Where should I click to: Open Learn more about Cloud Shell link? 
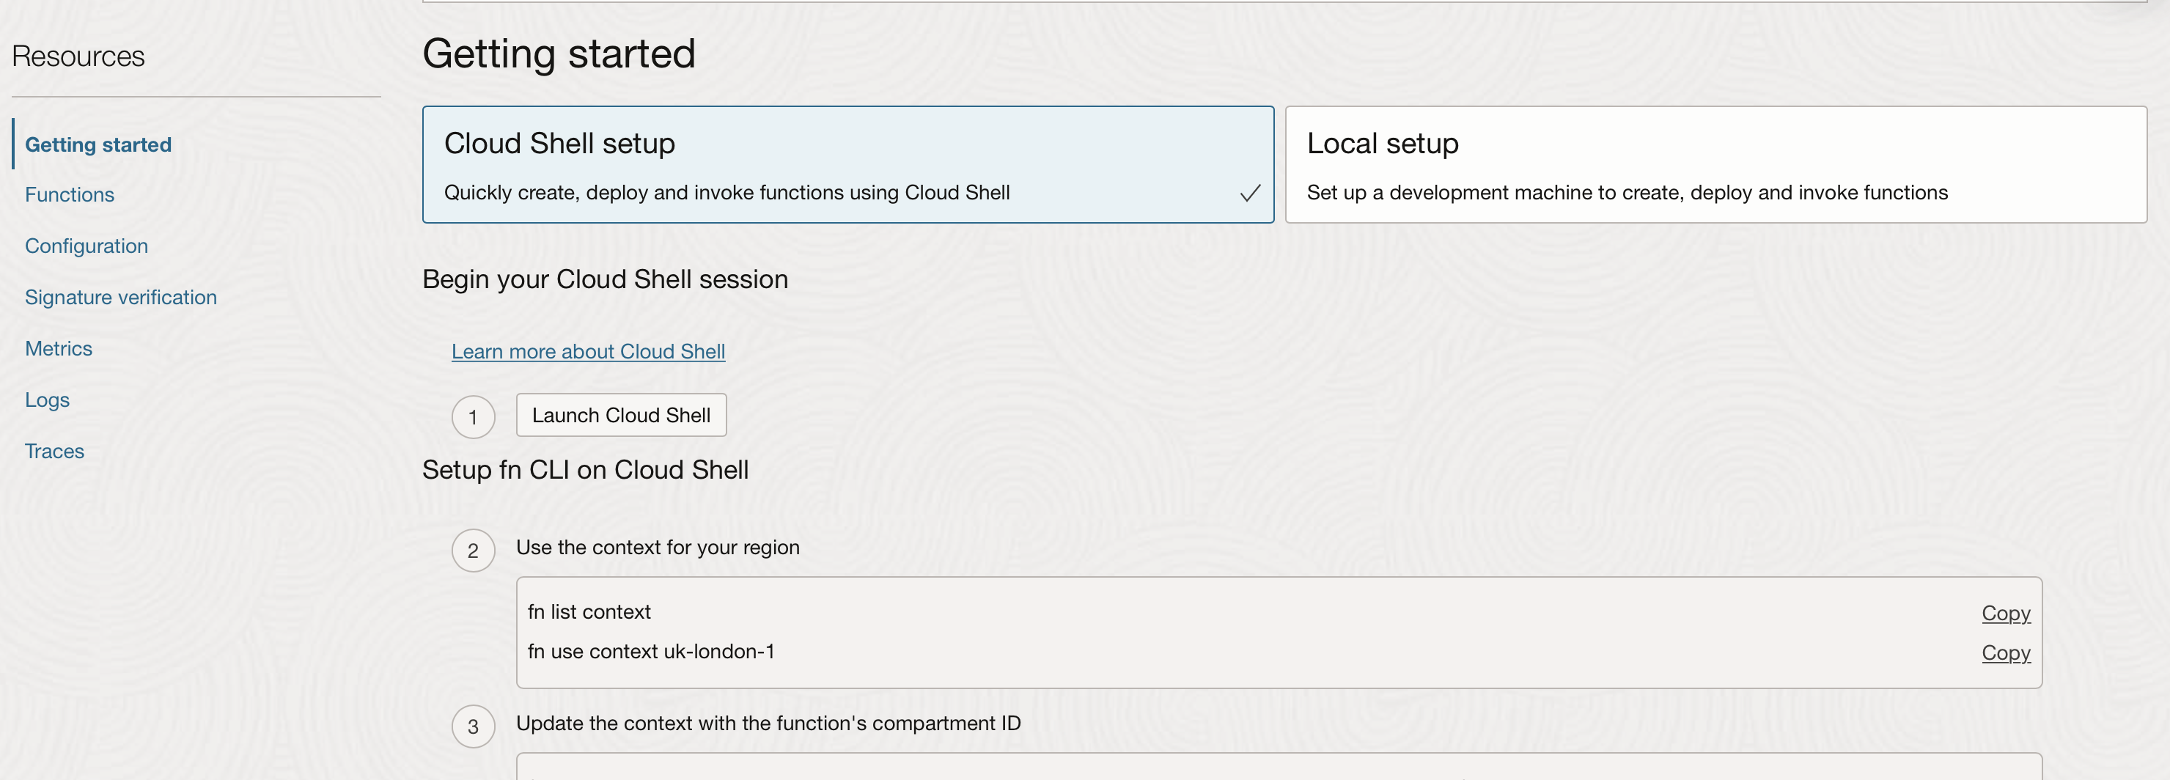coord(588,351)
